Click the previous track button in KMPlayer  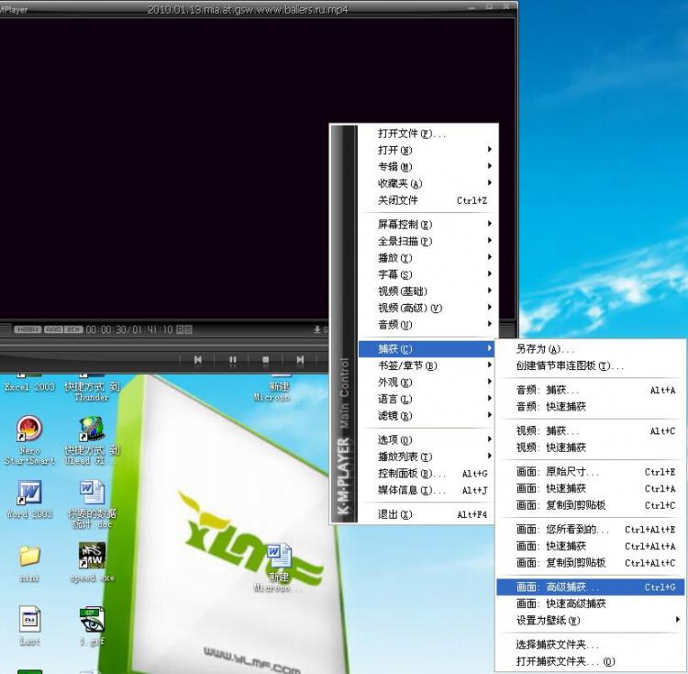(x=198, y=360)
